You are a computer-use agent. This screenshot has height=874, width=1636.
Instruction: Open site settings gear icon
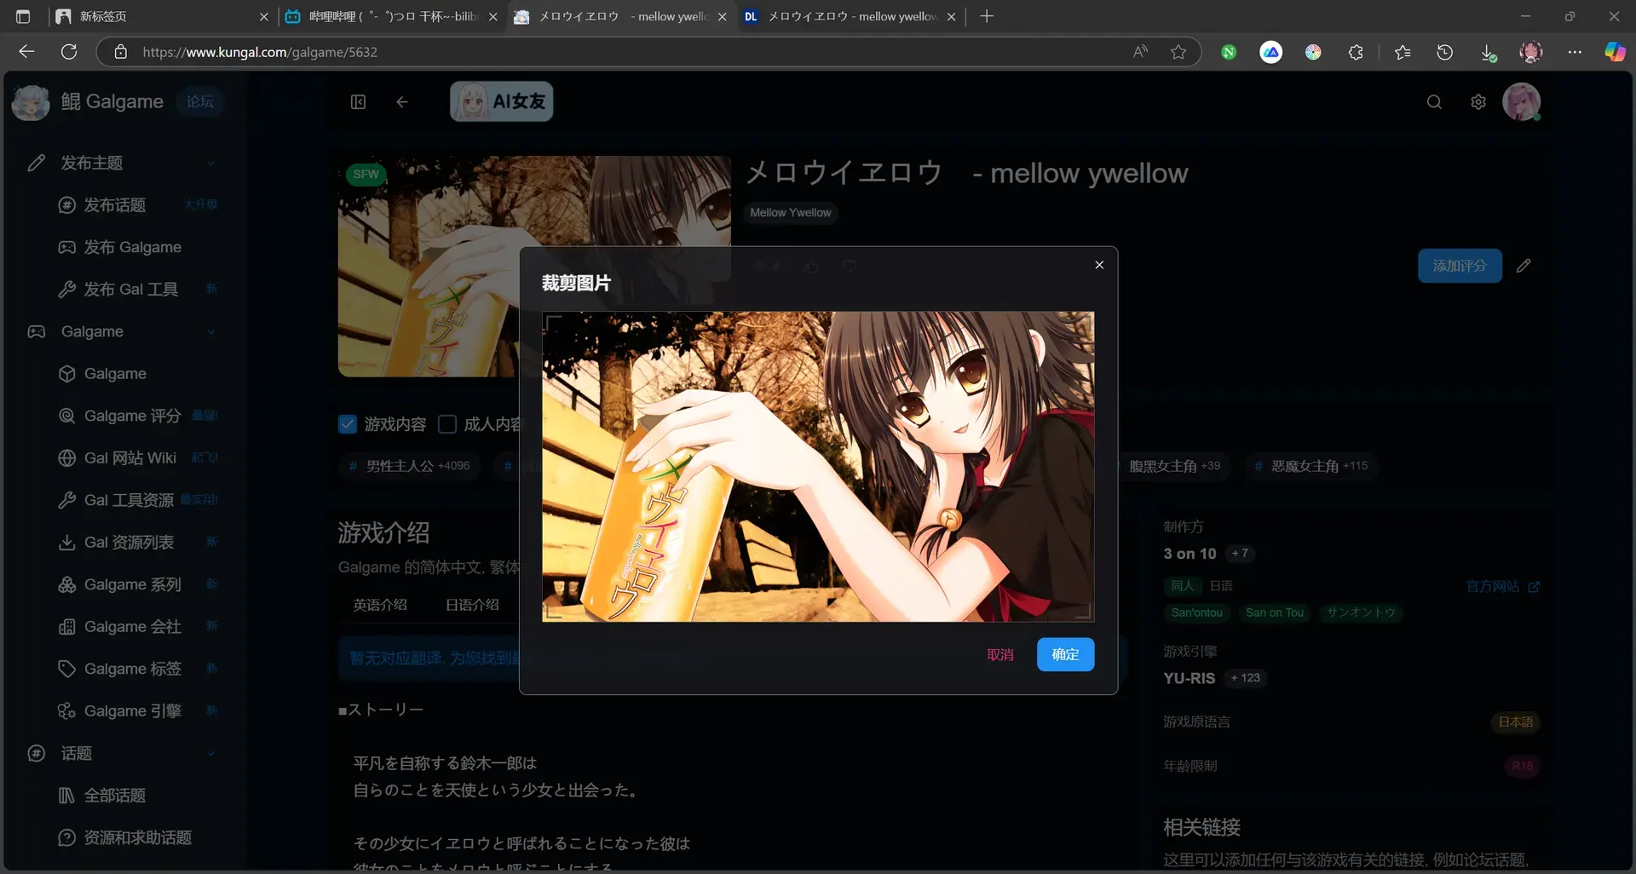click(x=1478, y=102)
